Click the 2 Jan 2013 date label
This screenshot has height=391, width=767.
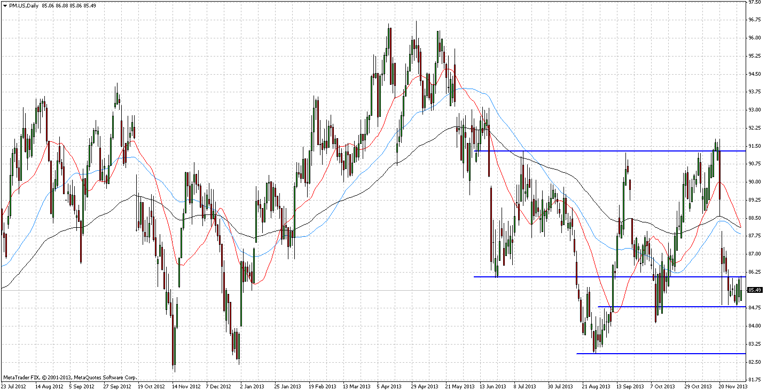tap(251, 386)
